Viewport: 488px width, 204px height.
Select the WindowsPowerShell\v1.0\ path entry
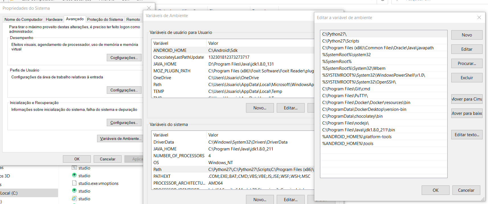click(384, 75)
